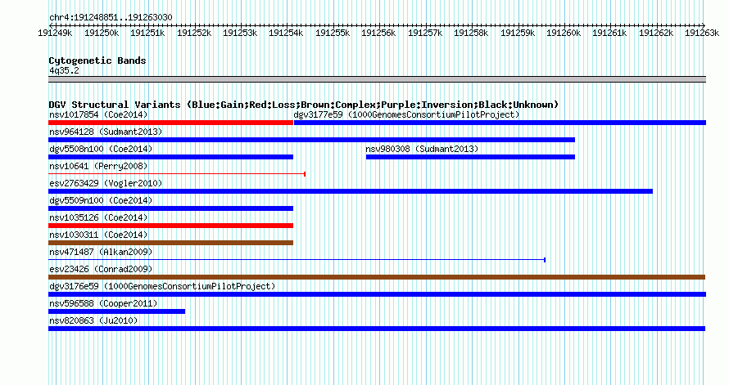Viewport: 729px width, 385px height.
Task: Click the 191251k ruler tick label
Action: point(147,33)
